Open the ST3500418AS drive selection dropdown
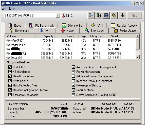The width and height of the screenshot is (145, 125). (x=58, y=15)
